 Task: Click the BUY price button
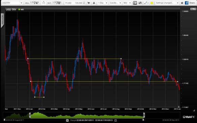[54, 3]
